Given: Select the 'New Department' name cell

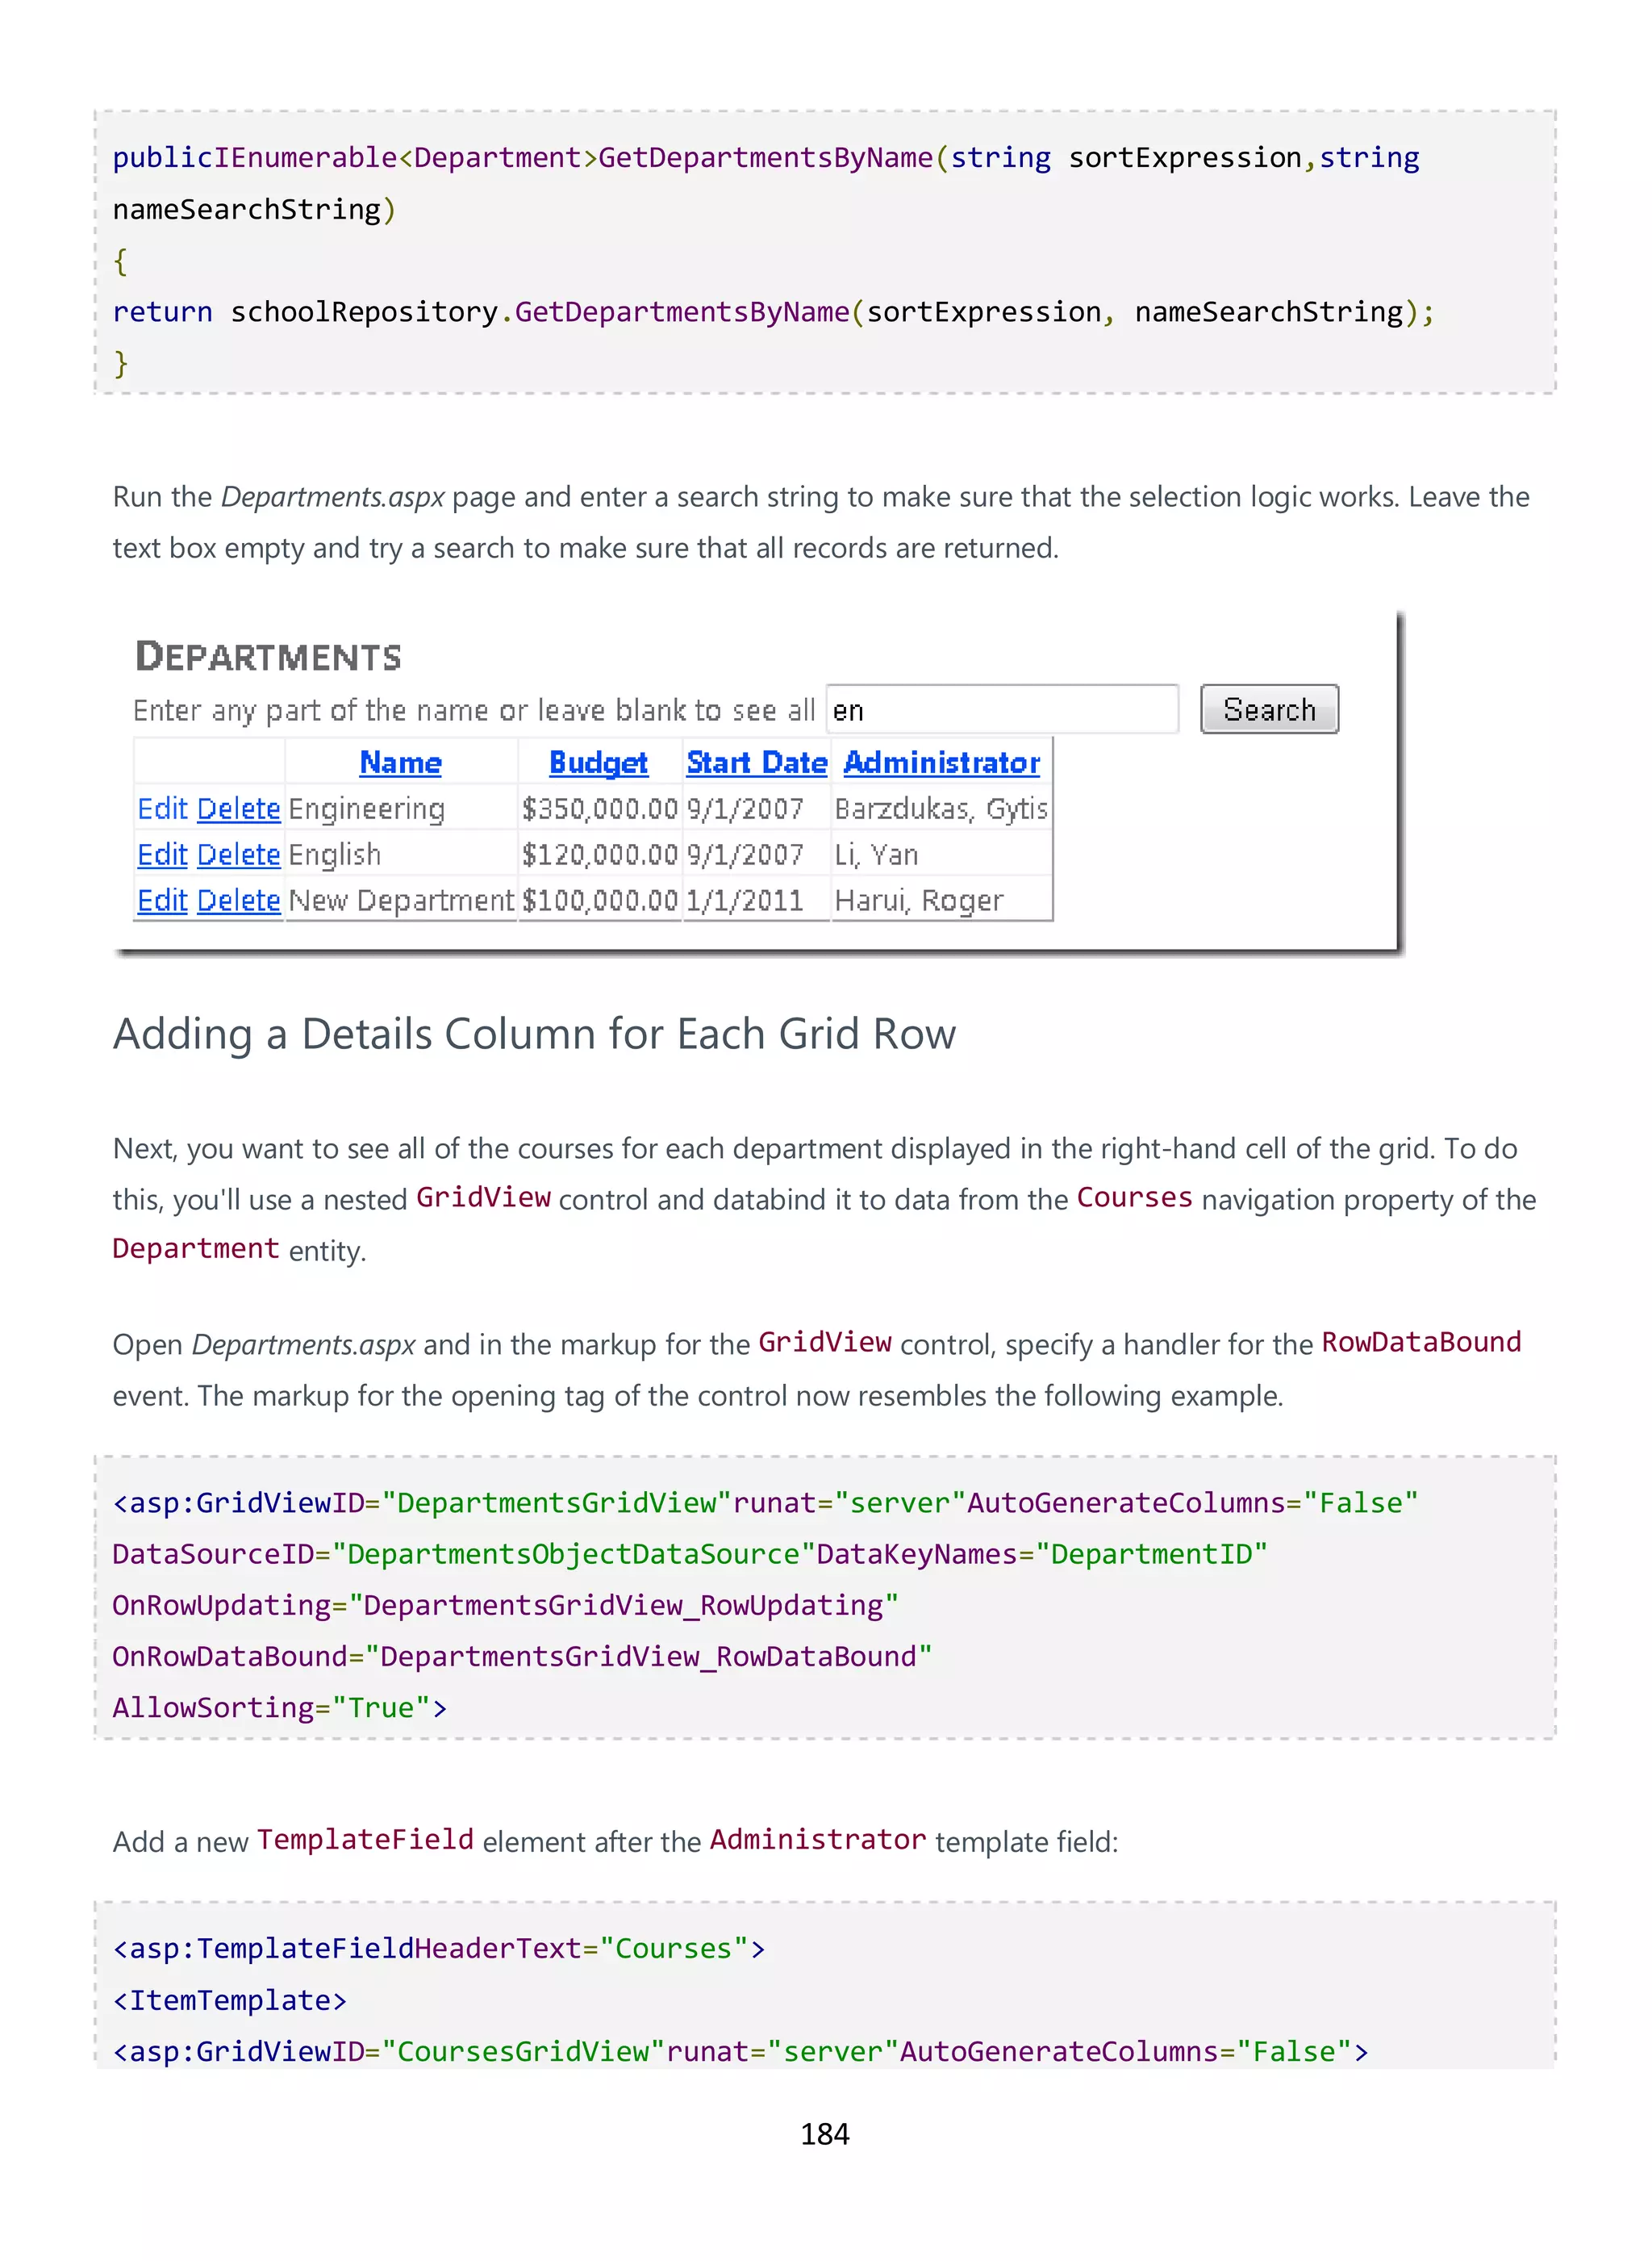Looking at the screenshot, I should click(401, 901).
